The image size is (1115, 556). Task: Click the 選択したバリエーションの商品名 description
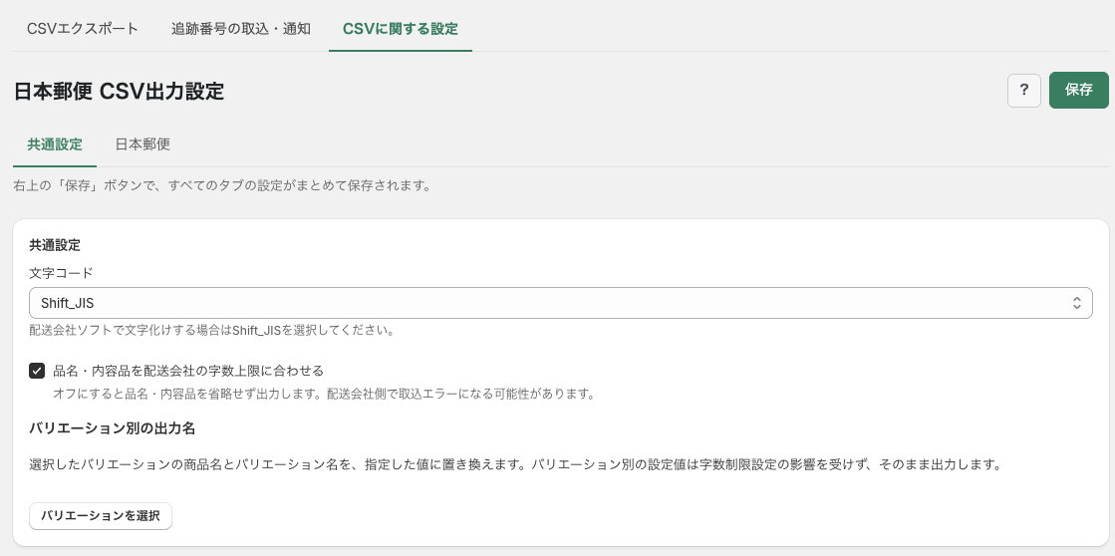[x=515, y=465]
